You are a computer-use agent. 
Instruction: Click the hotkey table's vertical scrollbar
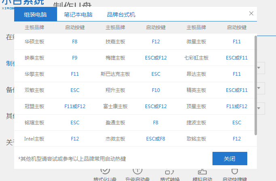pos(255,85)
